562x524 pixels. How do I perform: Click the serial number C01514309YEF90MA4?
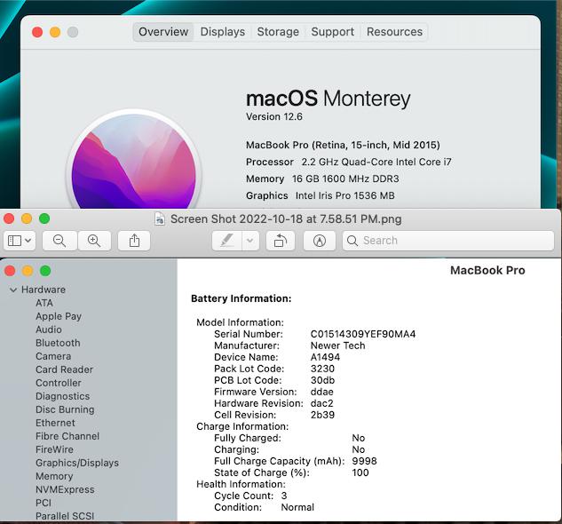point(363,334)
